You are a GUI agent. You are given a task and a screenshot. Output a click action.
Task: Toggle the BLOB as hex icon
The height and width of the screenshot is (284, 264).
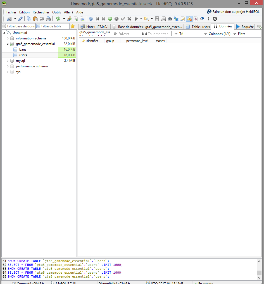point(196,19)
